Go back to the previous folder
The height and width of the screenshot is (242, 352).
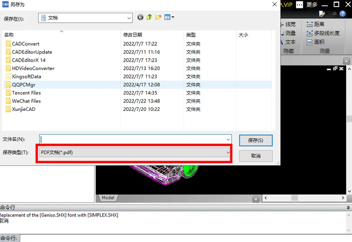140,17
